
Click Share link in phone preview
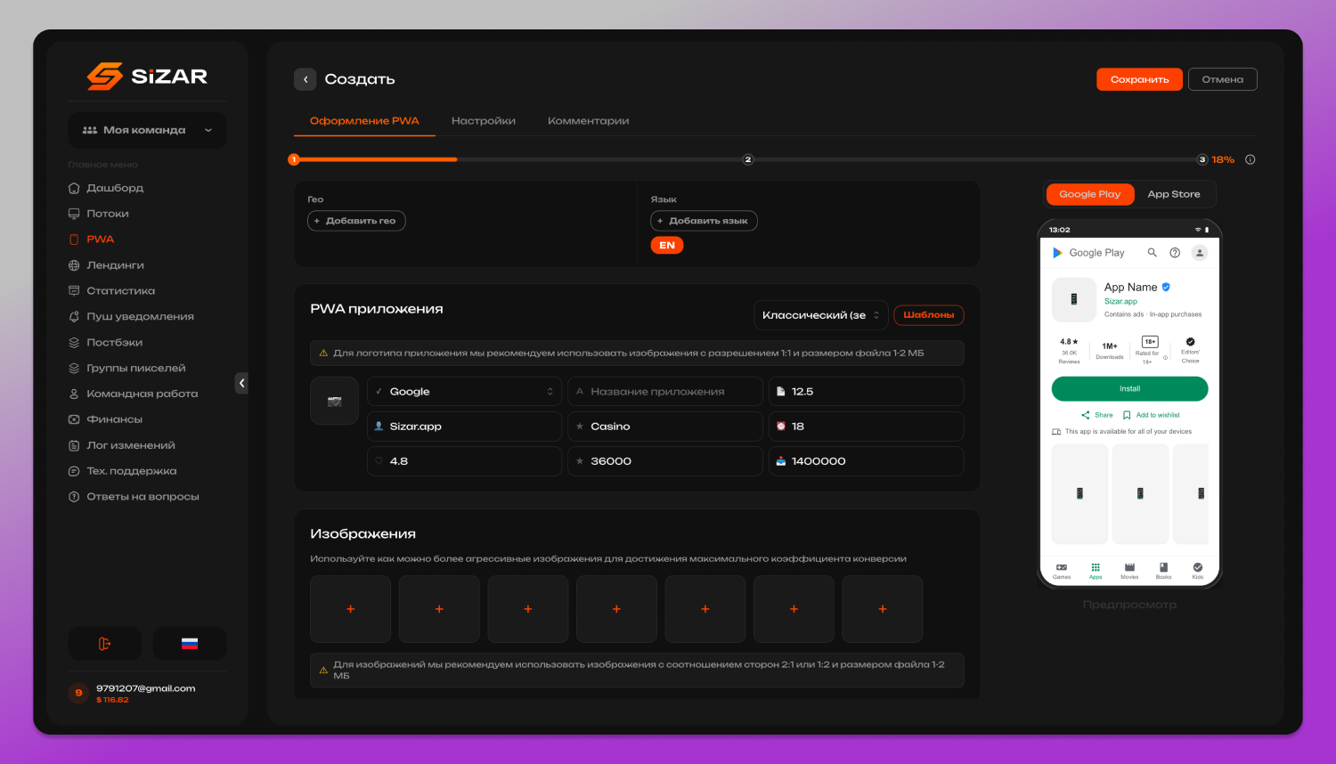coord(1097,415)
